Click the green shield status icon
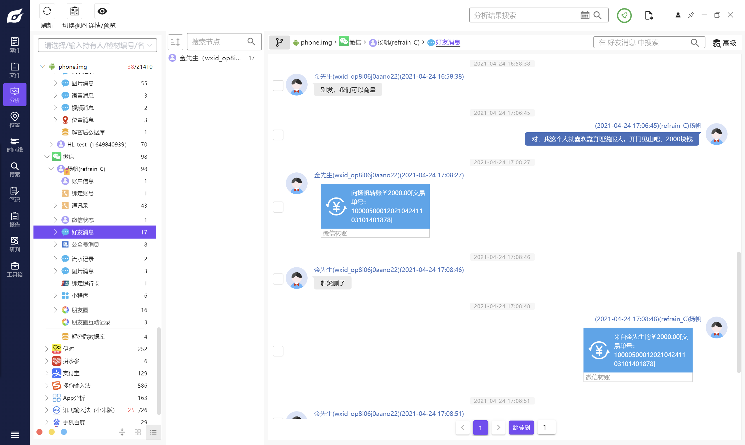Image resolution: width=745 pixels, height=445 pixels. tap(624, 15)
